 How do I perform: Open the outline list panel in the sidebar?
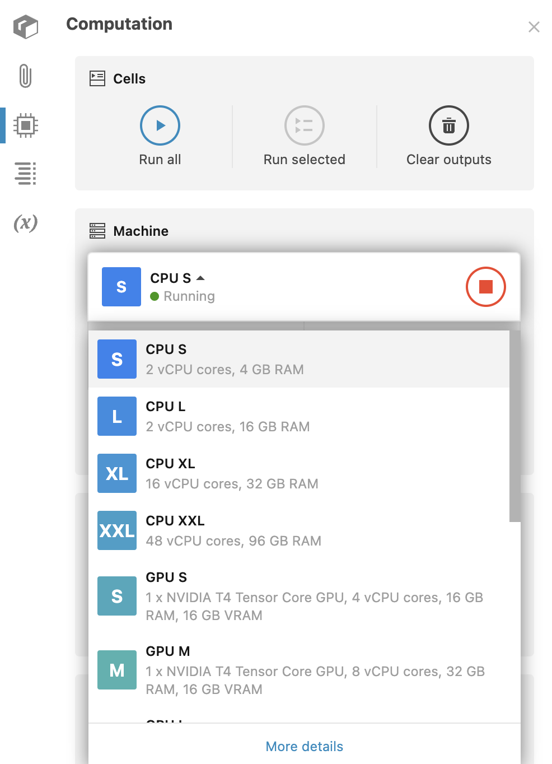[x=25, y=174]
